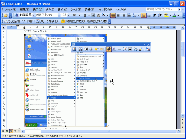Click the Increase Indent icon
This screenshot has height=139, width=186.
click(160, 15)
